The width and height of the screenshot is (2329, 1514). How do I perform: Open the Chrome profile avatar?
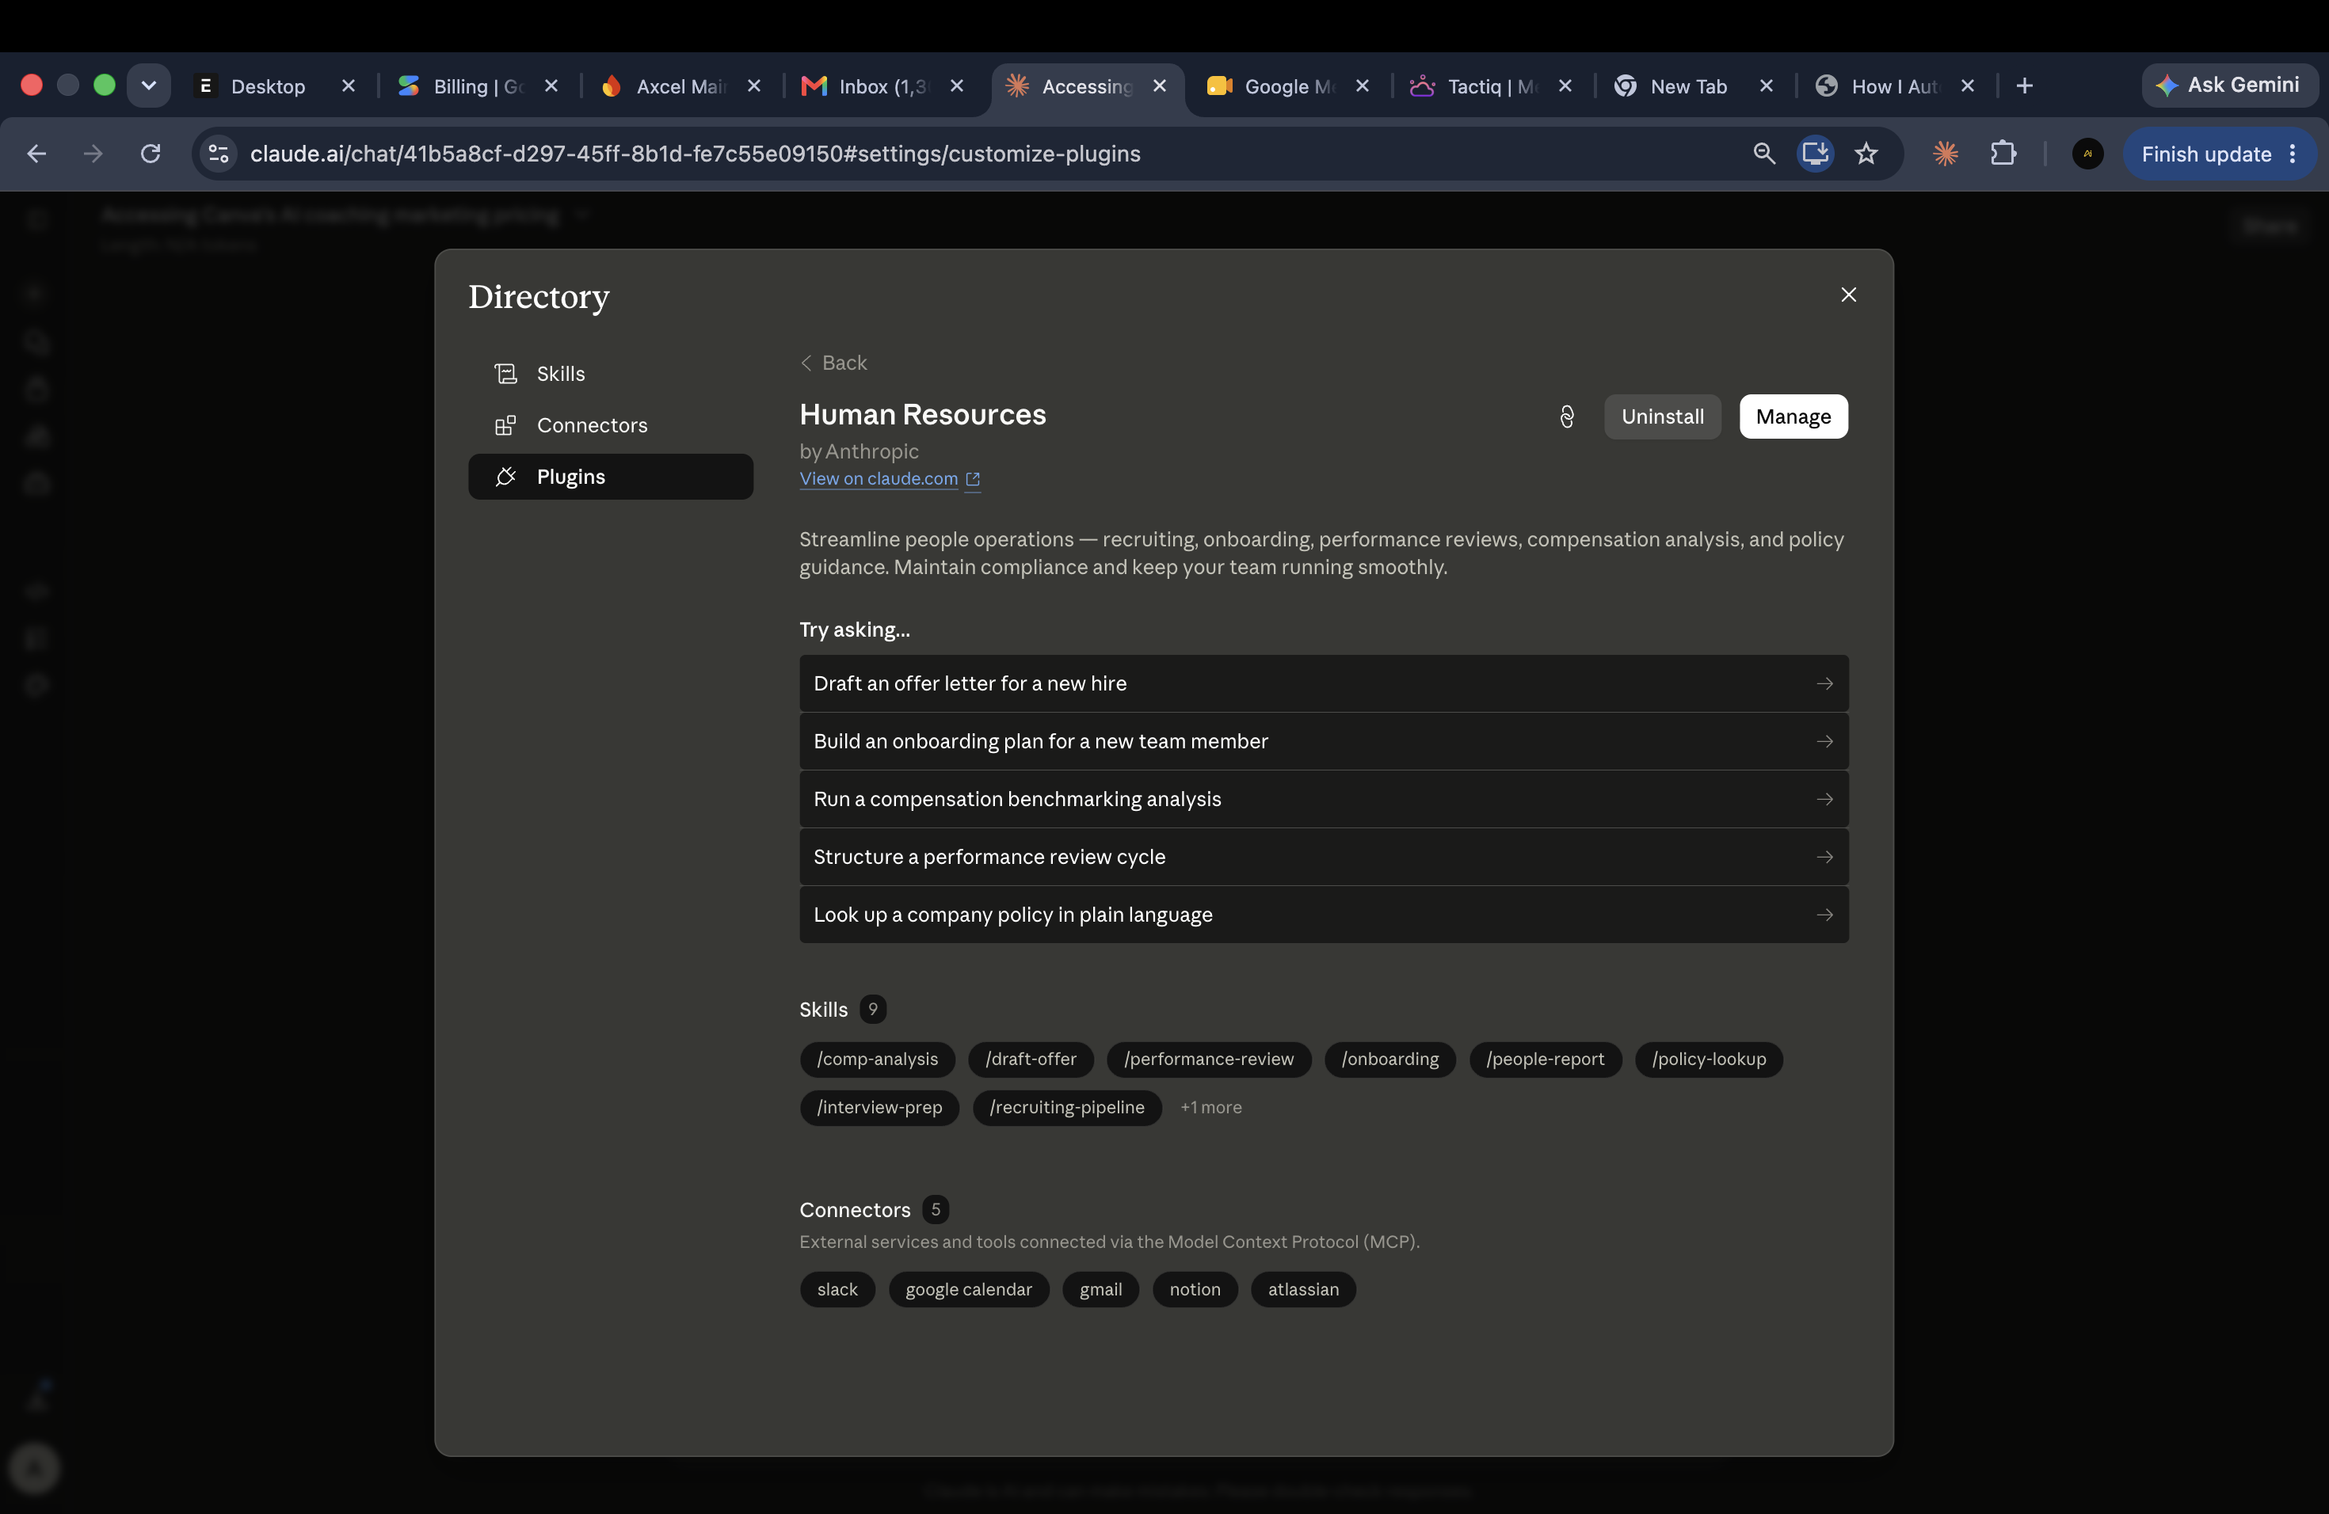tap(2087, 154)
